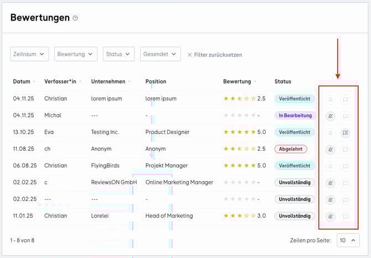Open the Zeitraum filter dropdown
This screenshot has height=258, width=371.
30,54
